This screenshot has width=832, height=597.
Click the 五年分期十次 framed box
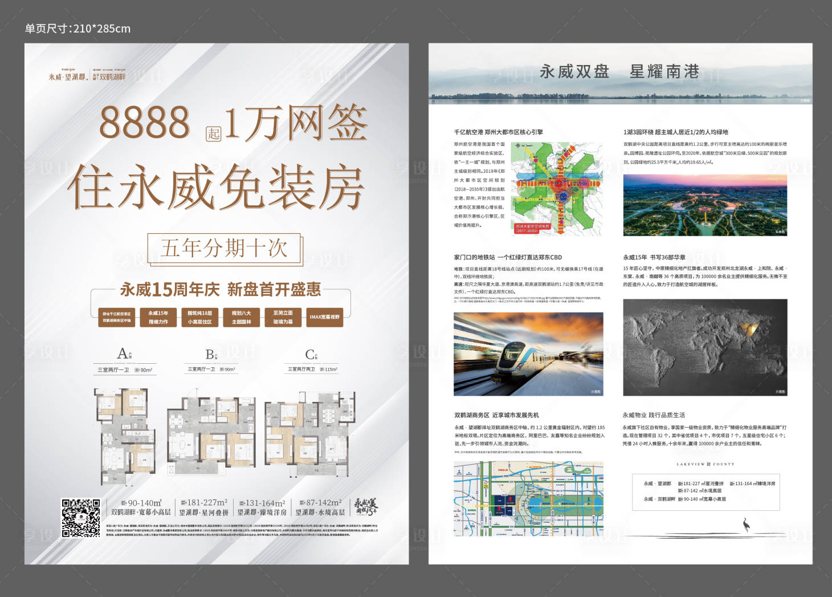(225, 249)
